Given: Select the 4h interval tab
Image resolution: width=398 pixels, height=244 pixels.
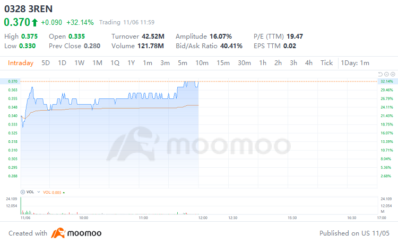Looking at the screenshot, I should point(309,63).
